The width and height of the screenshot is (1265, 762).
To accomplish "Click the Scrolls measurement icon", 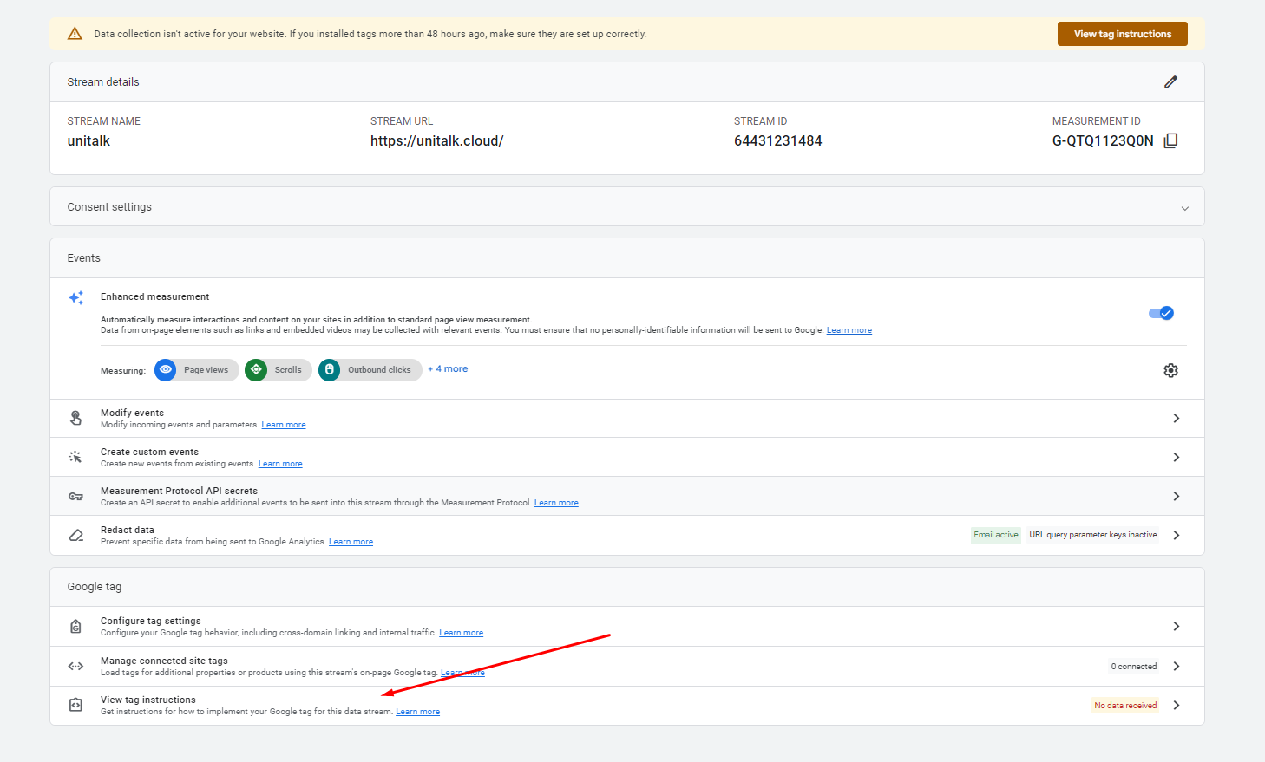I will click(256, 369).
